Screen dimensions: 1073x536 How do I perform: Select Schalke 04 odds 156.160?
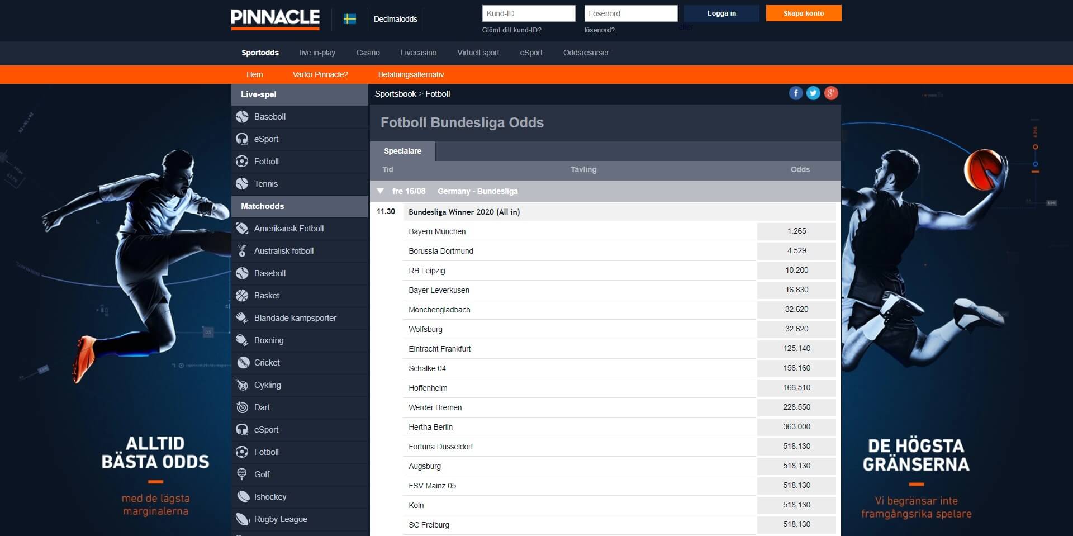point(796,368)
